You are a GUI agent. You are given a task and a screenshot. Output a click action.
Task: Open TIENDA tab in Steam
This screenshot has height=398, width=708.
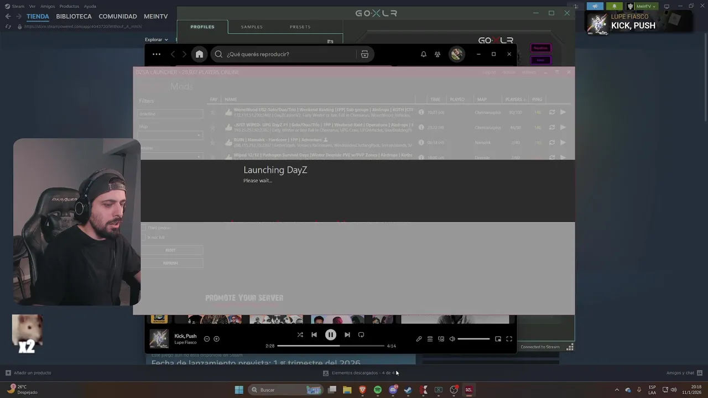pos(38,17)
